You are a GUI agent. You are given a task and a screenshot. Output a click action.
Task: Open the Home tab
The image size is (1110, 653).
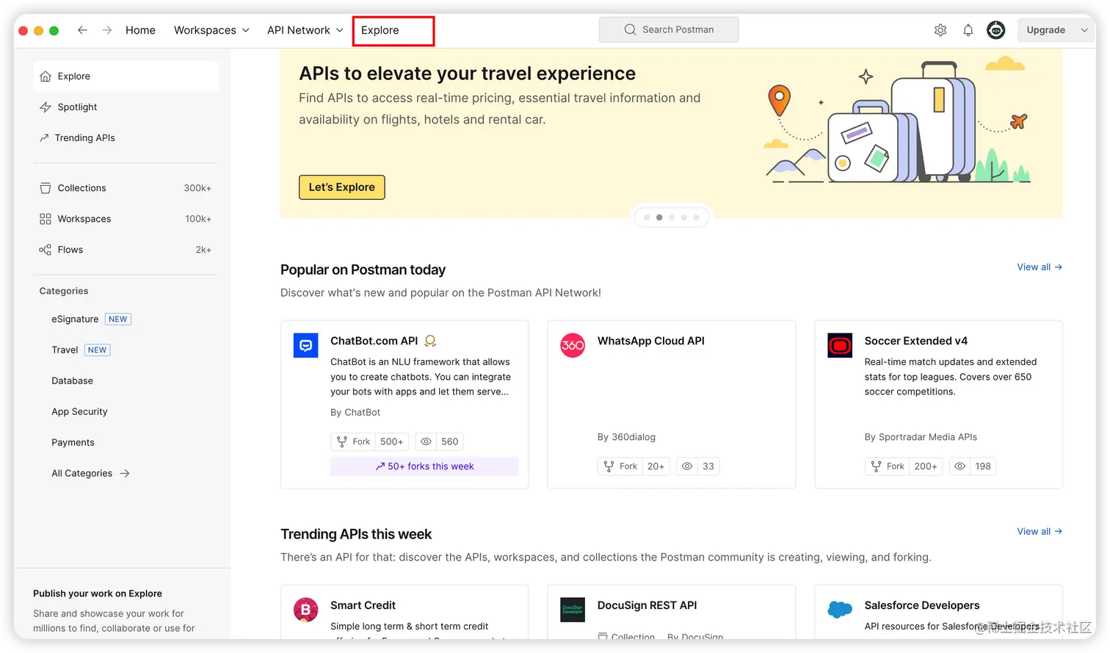pyautogui.click(x=140, y=30)
